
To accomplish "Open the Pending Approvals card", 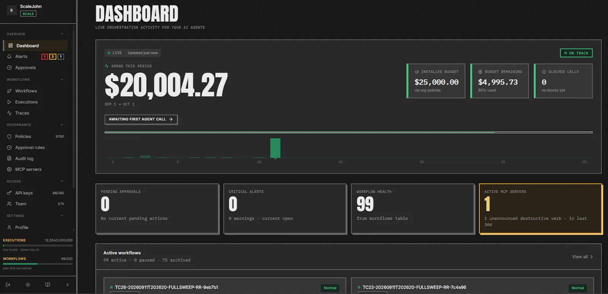I will tap(157, 209).
